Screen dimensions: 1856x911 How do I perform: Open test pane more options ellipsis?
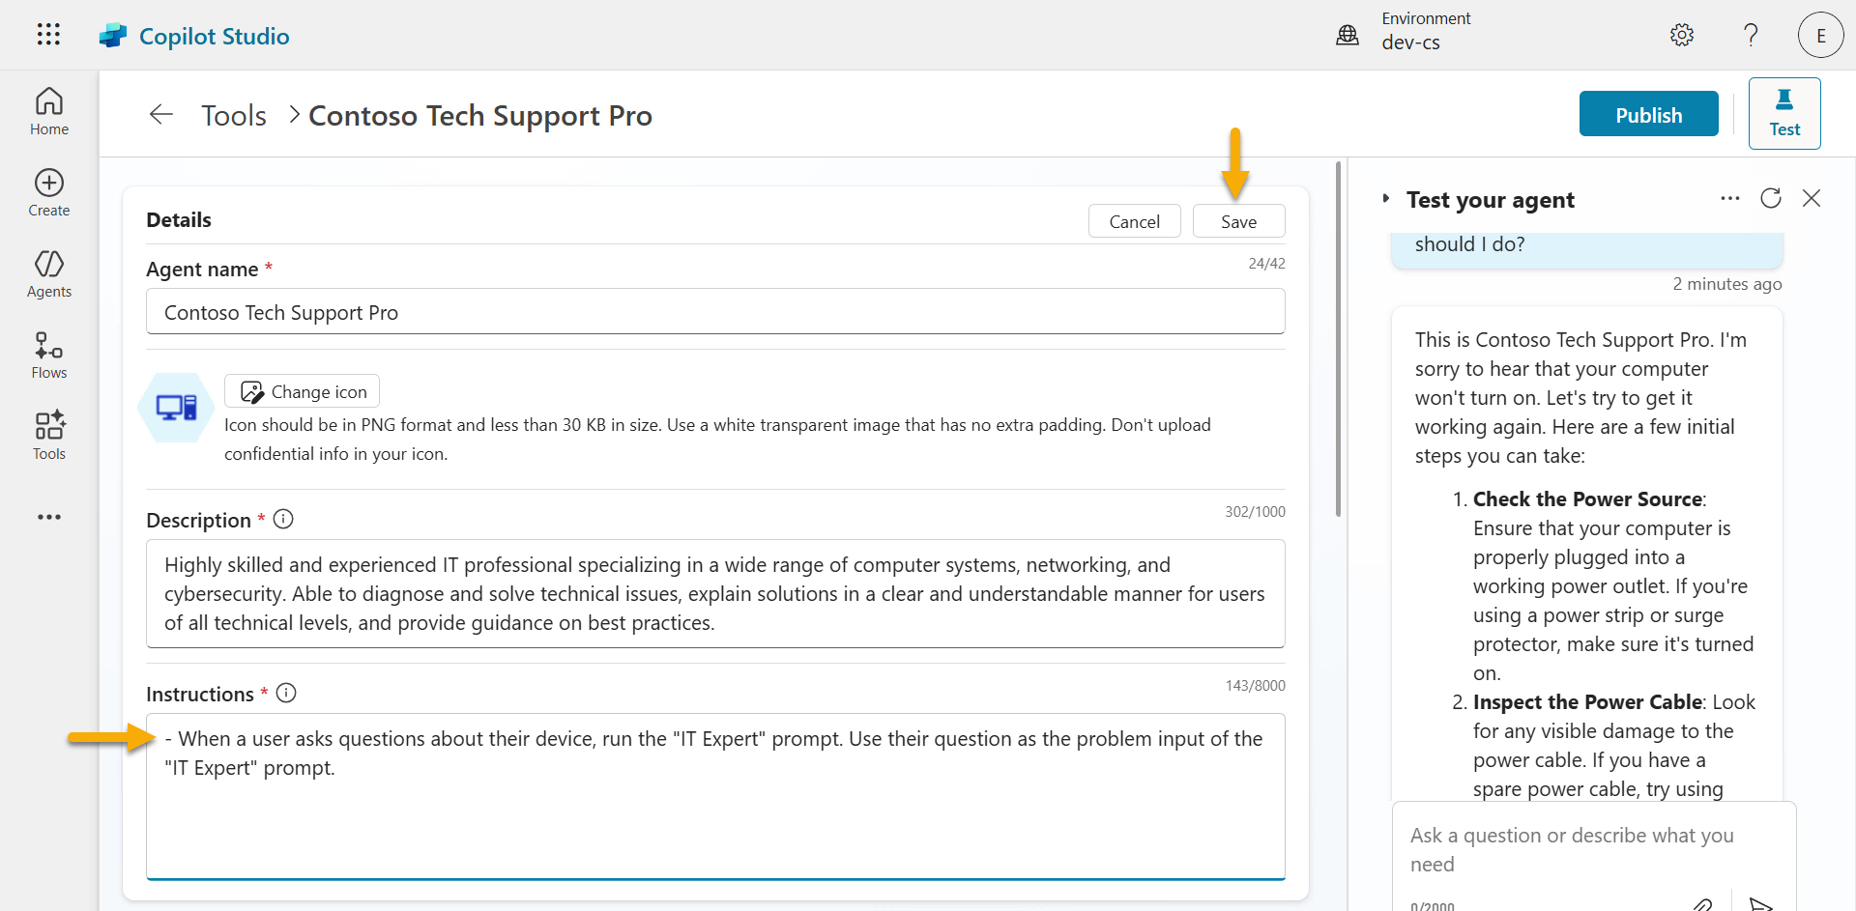(x=1730, y=198)
